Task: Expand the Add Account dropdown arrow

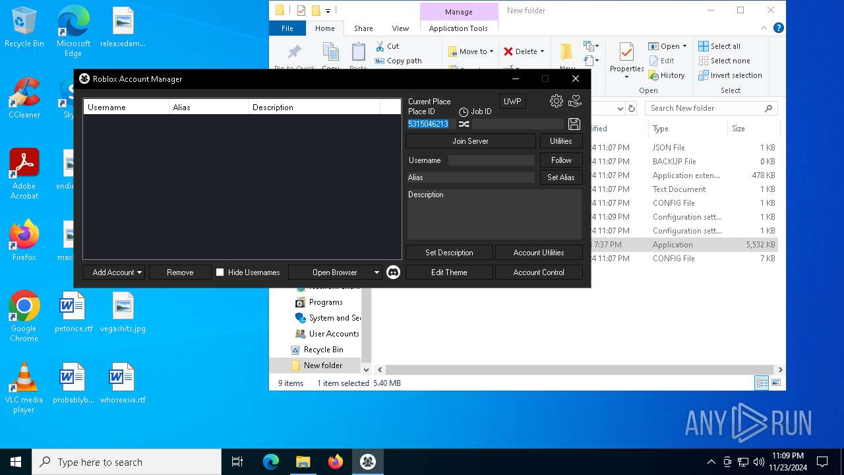Action: coord(140,272)
